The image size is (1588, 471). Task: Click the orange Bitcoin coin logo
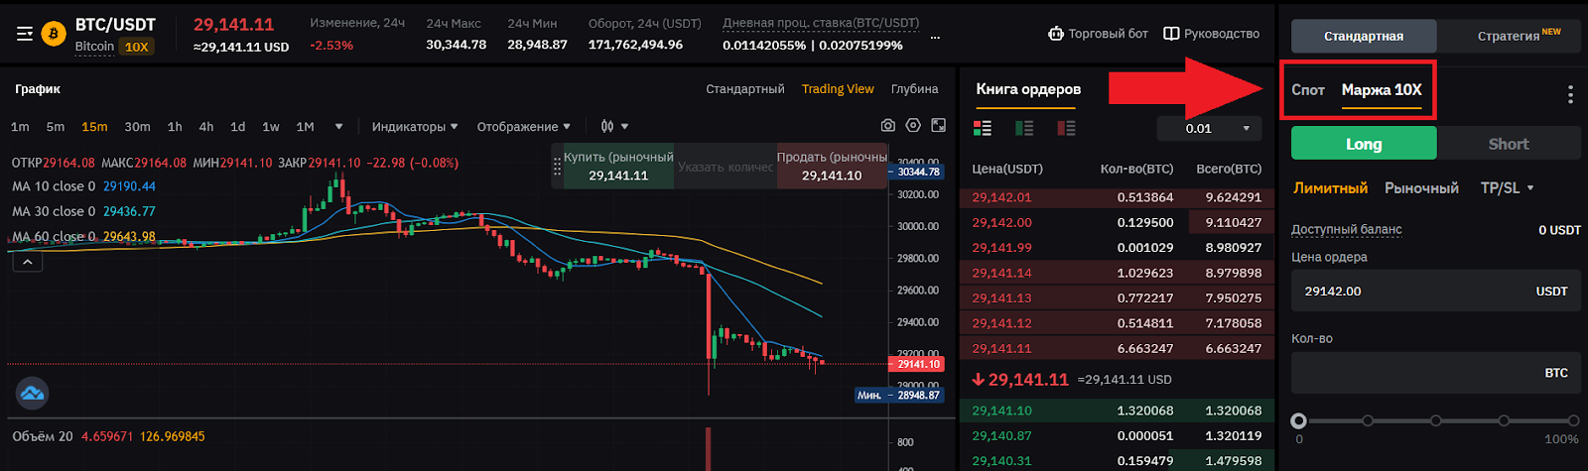click(53, 35)
